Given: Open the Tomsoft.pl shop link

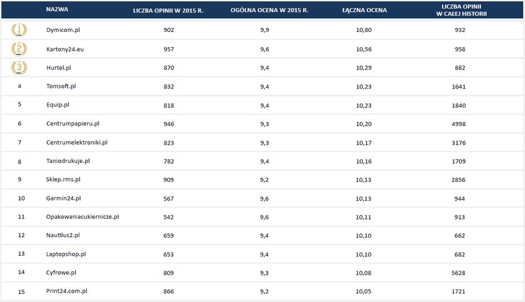Looking at the screenshot, I should pos(61,86).
